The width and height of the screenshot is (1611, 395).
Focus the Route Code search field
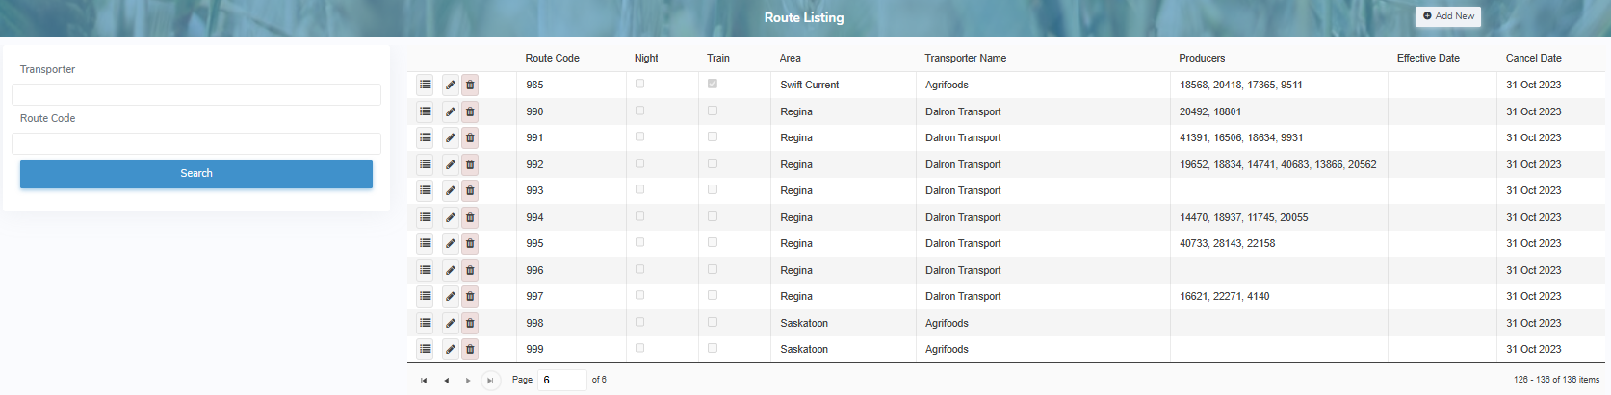coord(196,143)
